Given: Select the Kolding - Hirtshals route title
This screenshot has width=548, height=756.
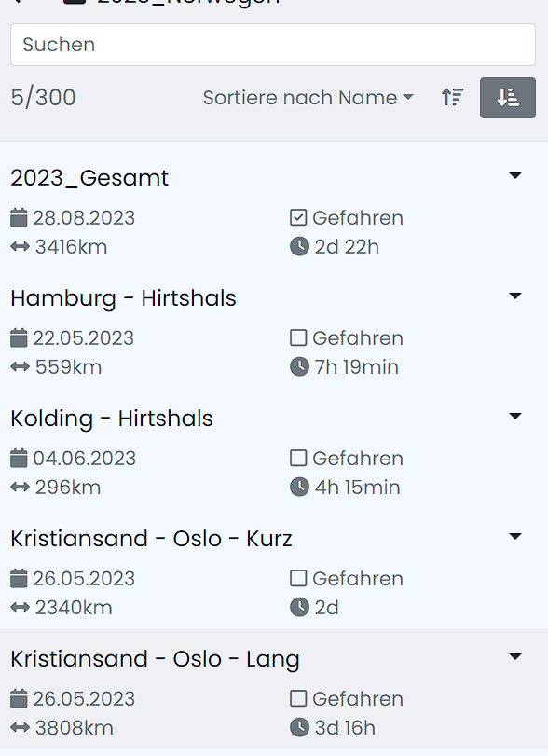Looking at the screenshot, I should point(112,418).
